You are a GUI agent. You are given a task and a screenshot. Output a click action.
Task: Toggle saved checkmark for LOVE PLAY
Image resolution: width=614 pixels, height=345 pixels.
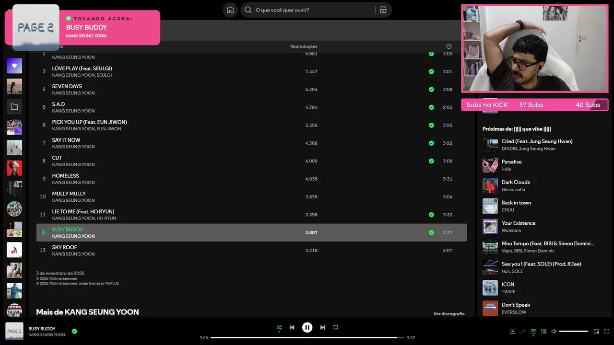tap(431, 71)
